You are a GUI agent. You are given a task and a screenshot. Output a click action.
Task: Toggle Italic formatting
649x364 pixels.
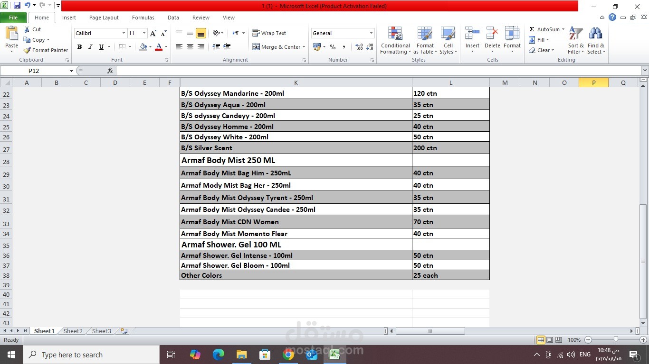pyautogui.click(x=90, y=47)
